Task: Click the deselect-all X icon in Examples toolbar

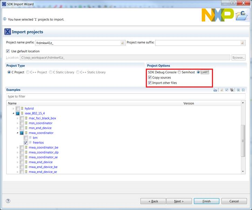Action: [232, 90]
